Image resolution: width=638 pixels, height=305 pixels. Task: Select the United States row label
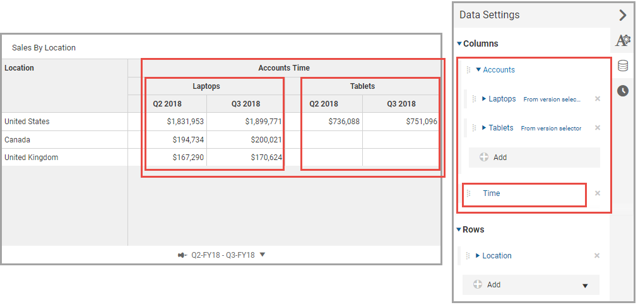coord(26,122)
